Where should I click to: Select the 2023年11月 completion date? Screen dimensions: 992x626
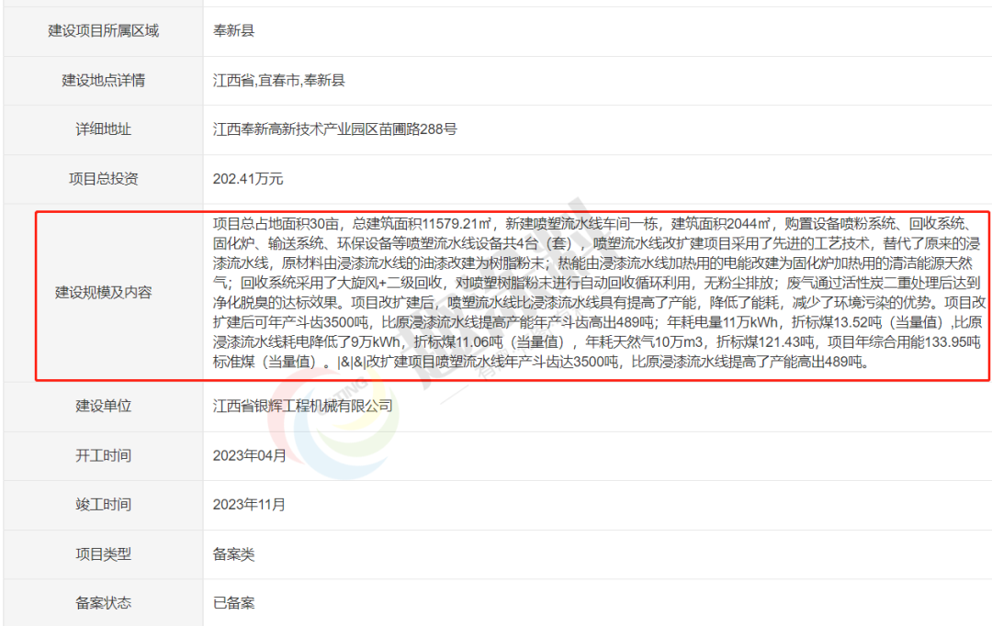249,505
